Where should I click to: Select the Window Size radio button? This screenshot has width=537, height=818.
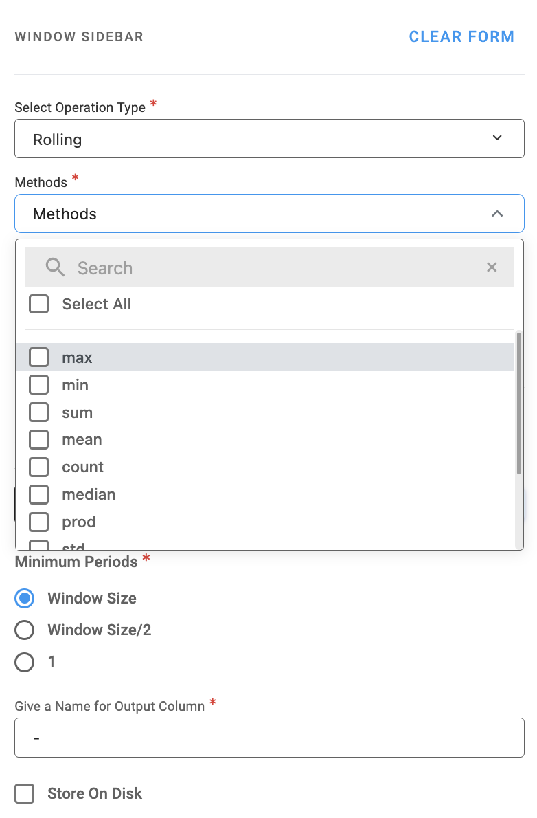pos(25,599)
